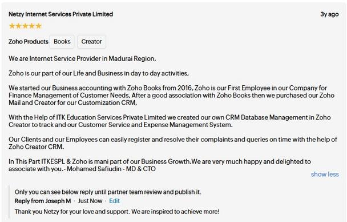Click the first gold rating star
Image resolution: width=347 pixels, height=222 pixels.
click(12, 26)
